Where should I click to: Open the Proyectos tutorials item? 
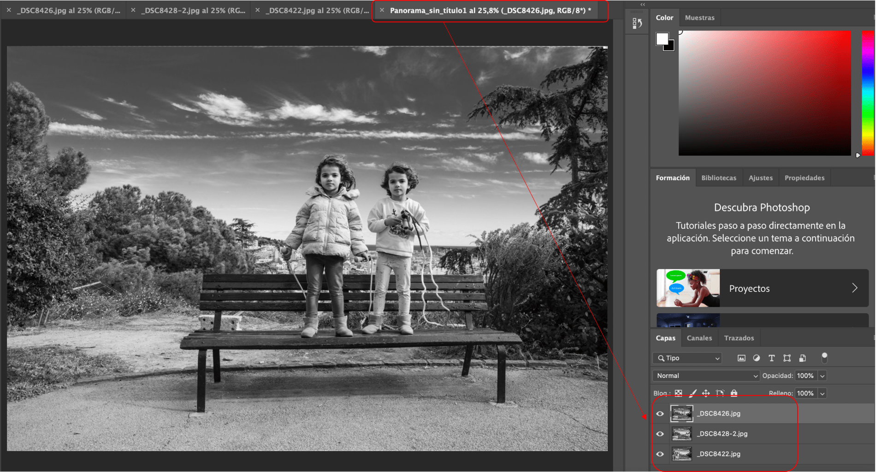tap(763, 288)
